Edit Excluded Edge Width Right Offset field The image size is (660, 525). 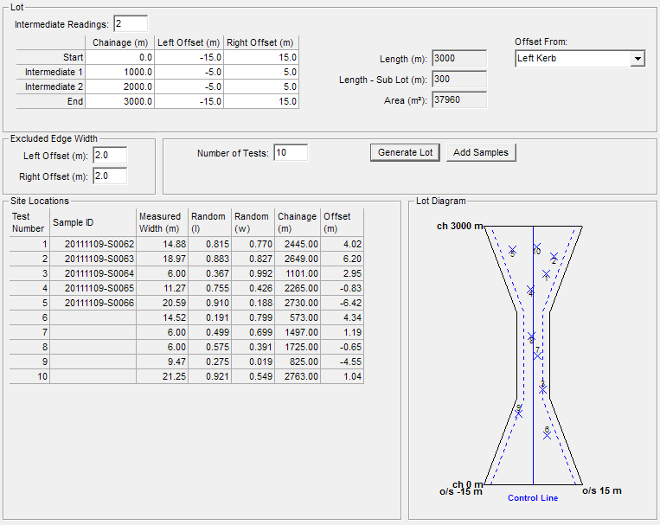tap(110, 176)
